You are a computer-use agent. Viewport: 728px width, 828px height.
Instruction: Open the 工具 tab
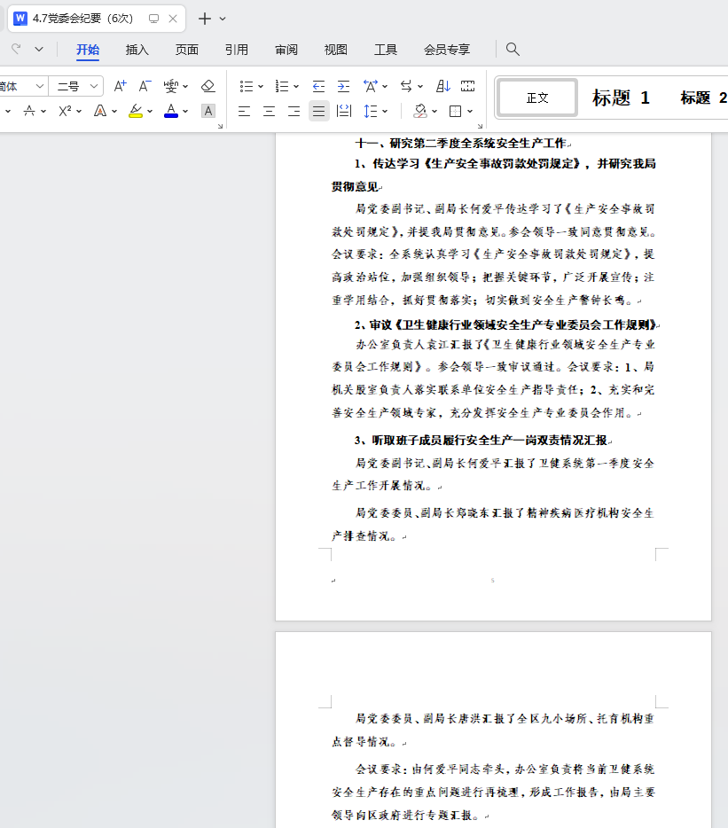(386, 50)
